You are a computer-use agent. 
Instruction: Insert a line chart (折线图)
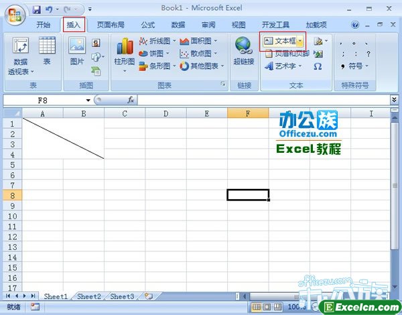(x=157, y=41)
